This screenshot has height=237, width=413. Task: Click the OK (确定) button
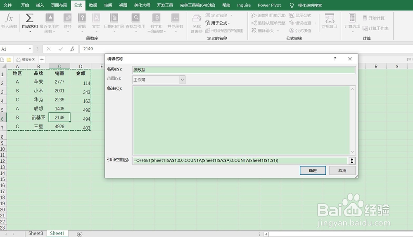click(x=313, y=171)
